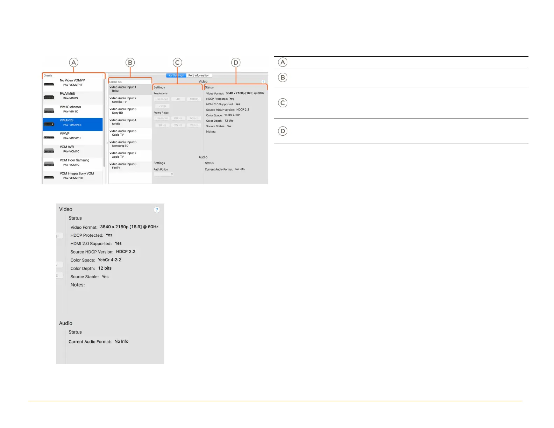This screenshot has width=554, height=428.
Task: Open Video help in the AV Settings window
Action: (263, 81)
